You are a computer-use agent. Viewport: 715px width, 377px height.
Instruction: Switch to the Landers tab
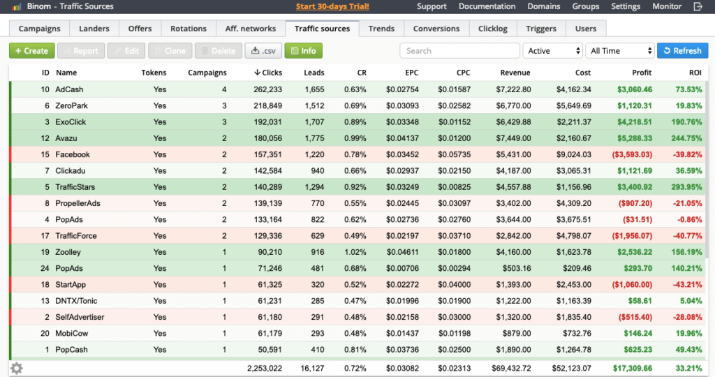tap(94, 28)
